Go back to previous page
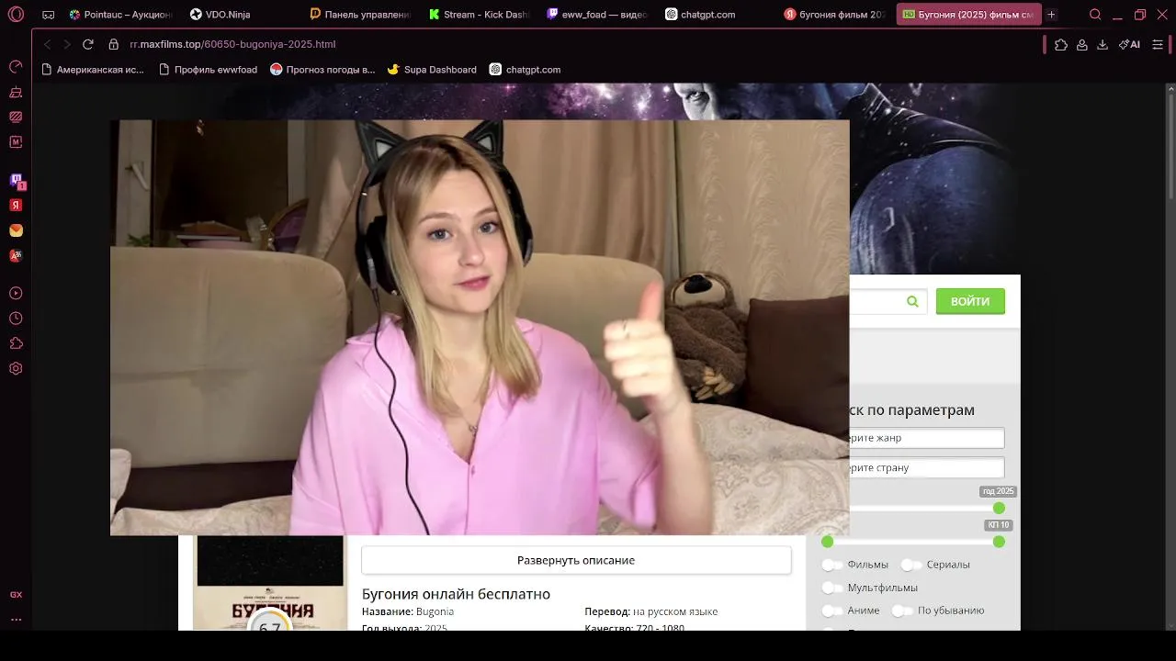This screenshot has height=661, width=1176. pyautogui.click(x=47, y=44)
